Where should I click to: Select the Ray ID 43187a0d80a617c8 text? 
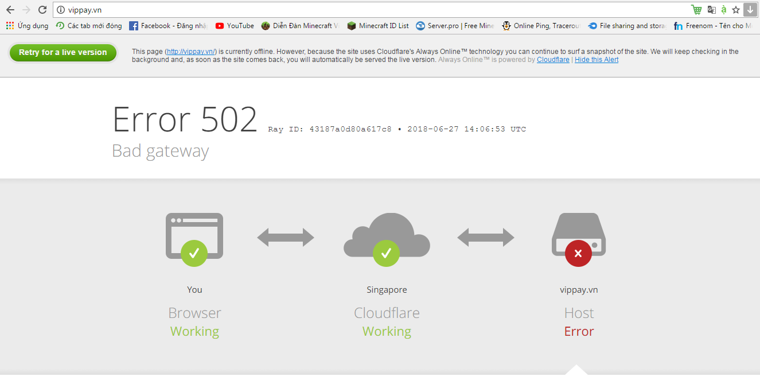click(330, 129)
